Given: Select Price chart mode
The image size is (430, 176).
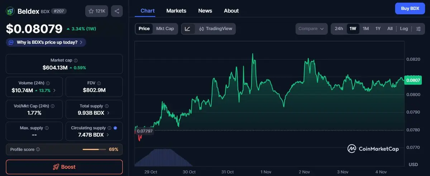Looking at the screenshot, I should coord(144,29).
